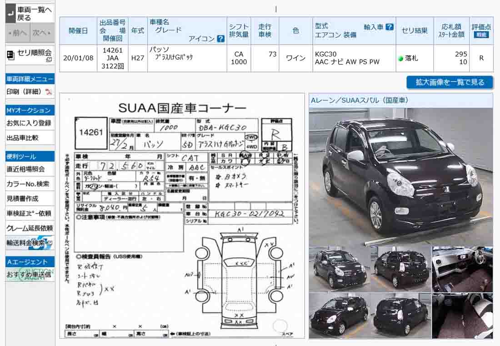The width and height of the screenshot is (500, 346).
Task: Click the model code KGC30
Action: [x=325, y=54]
